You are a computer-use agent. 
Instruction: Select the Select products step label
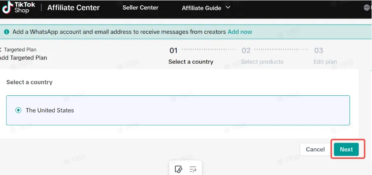pos(262,62)
